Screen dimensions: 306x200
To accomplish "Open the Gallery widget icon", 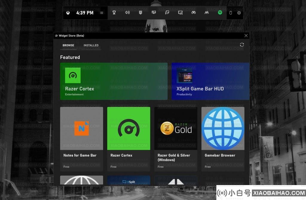I will (180, 13).
